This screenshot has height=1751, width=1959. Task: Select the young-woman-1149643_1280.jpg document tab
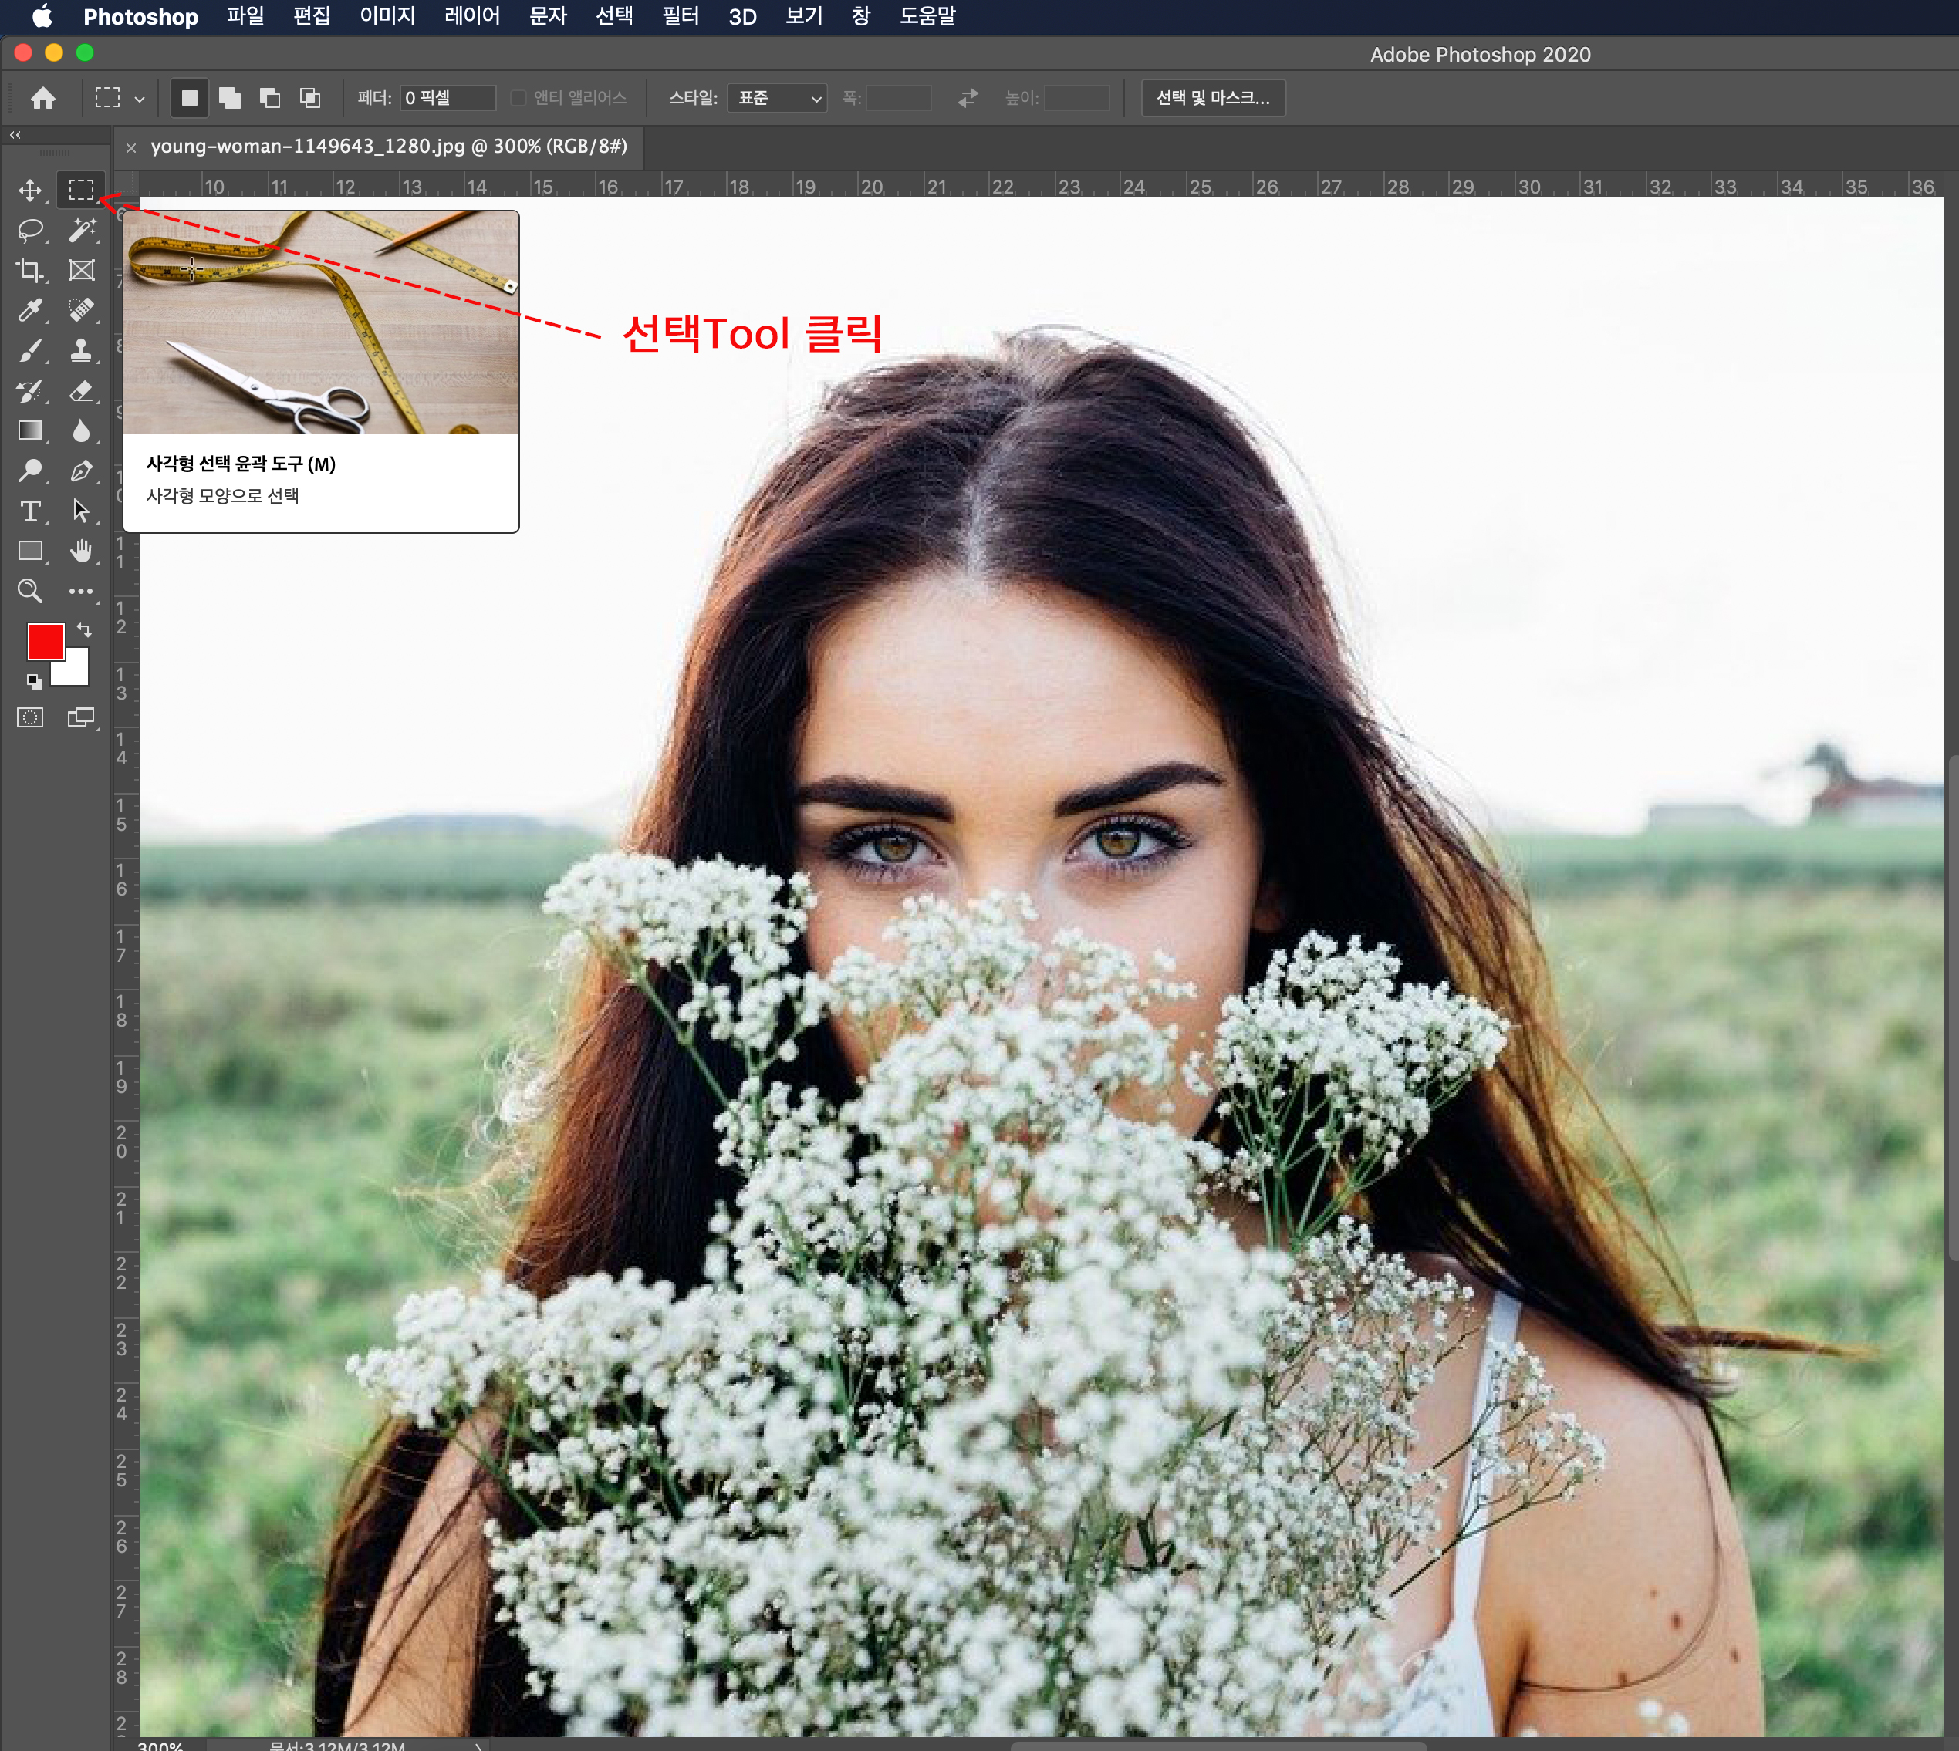[388, 147]
